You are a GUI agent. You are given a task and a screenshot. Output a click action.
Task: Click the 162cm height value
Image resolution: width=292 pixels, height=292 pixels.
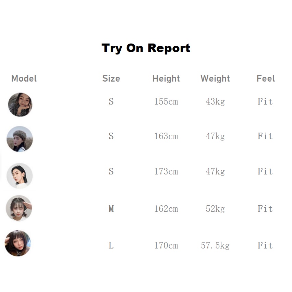(166, 209)
